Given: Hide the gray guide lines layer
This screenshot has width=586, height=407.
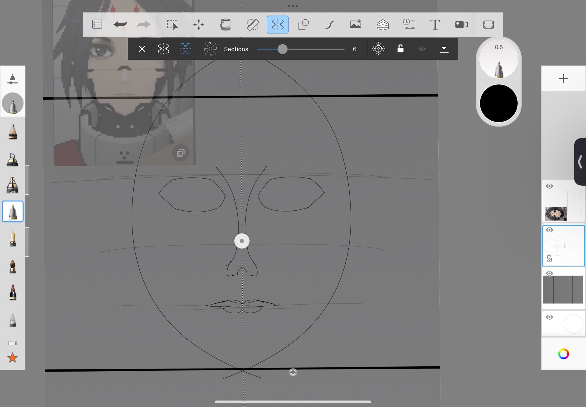Looking at the screenshot, I should coord(549,273).
